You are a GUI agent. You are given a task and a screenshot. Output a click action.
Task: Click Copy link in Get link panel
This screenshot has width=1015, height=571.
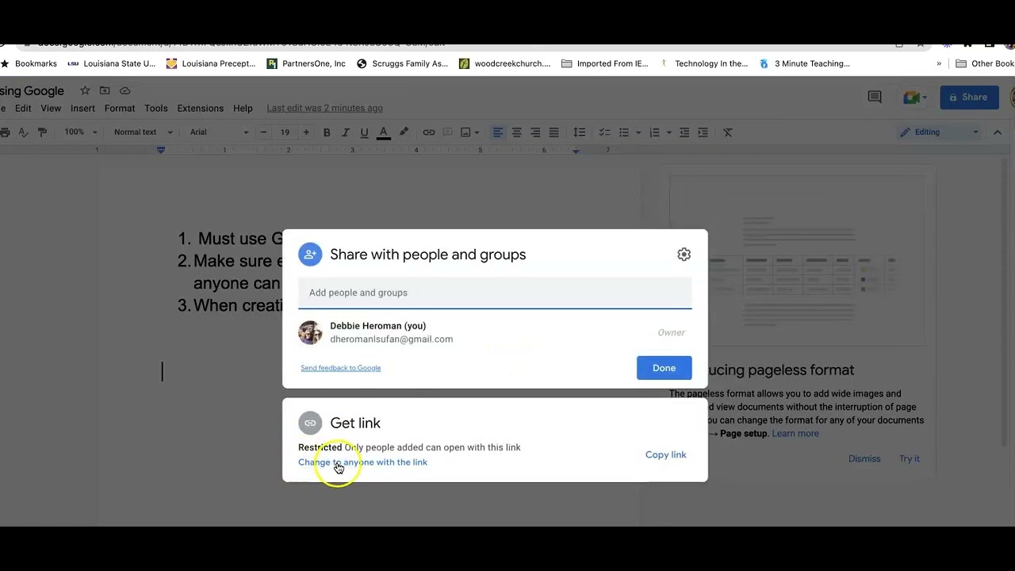tap(665, 454)
